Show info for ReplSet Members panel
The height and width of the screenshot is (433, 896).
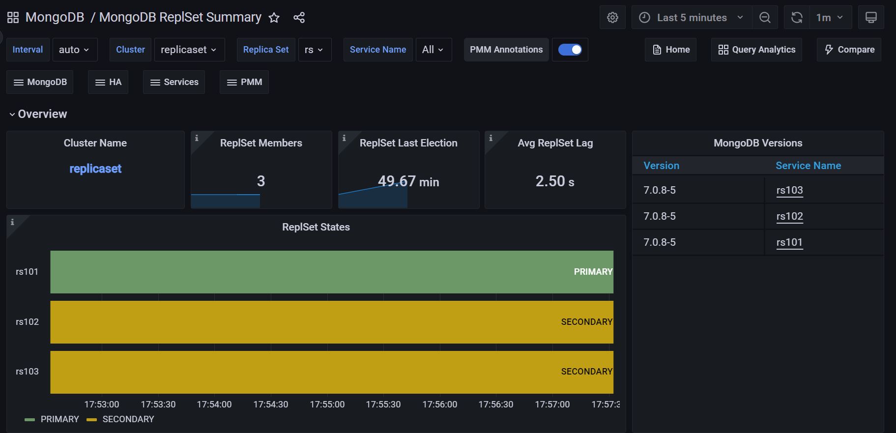click(x=197, y=138)
